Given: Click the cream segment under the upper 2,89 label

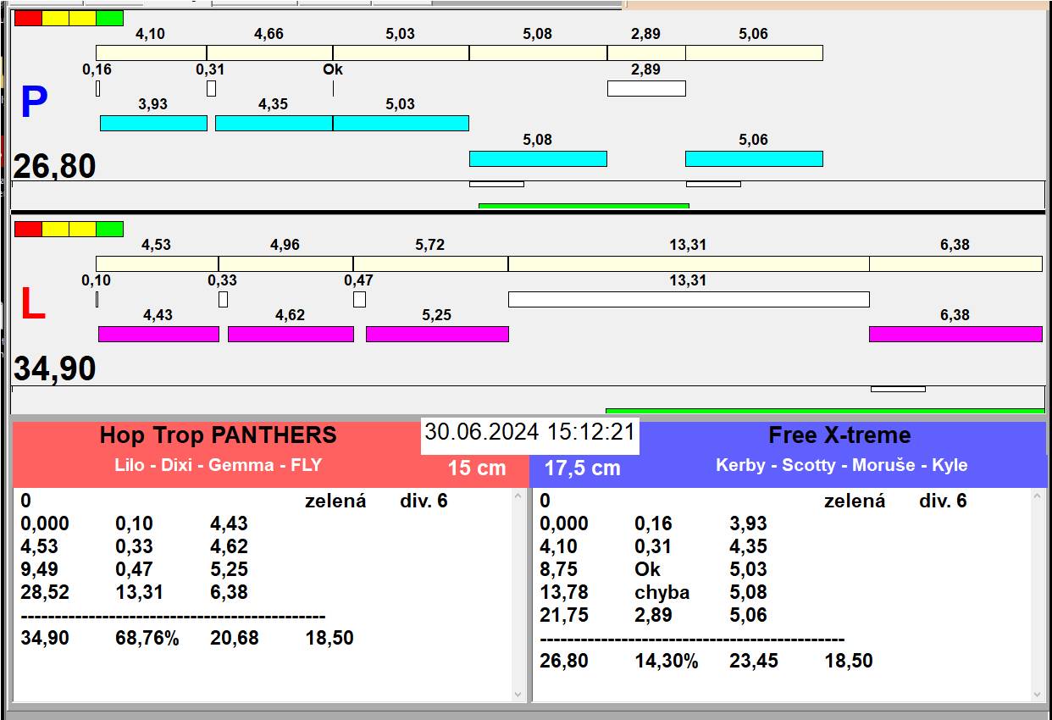Looking at the screenshot, I should (x=646, y=53).
